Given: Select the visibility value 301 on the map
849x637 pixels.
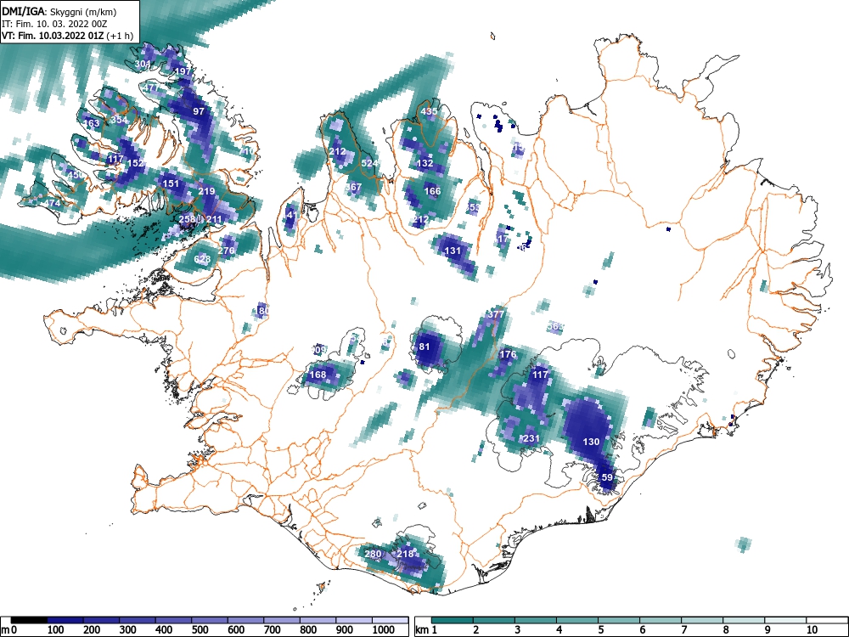Looking at the screenshot, I should point(143,64).
